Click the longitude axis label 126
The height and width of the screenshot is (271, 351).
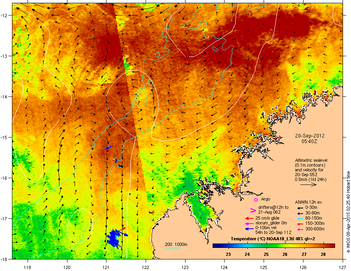click(303, 267)
